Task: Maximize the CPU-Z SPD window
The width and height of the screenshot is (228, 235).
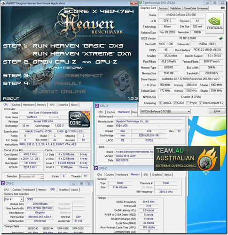Action: coord(81,183)
